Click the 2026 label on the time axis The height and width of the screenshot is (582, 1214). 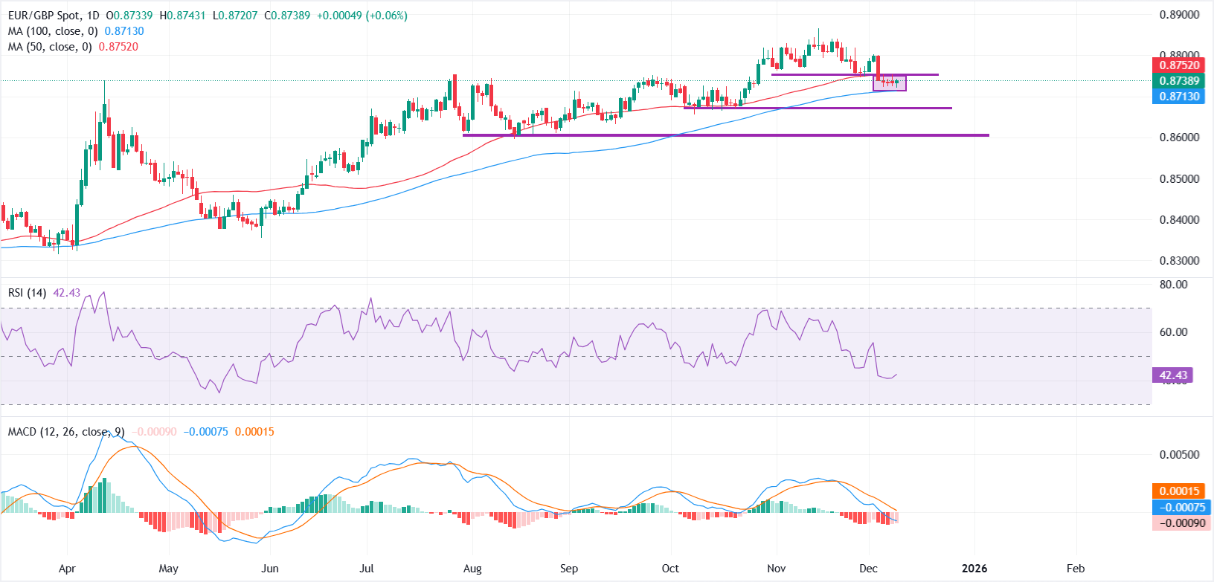click(x=974, y=569)
